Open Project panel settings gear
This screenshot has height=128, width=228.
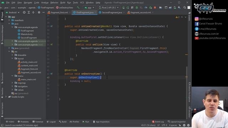click(39, 12)
